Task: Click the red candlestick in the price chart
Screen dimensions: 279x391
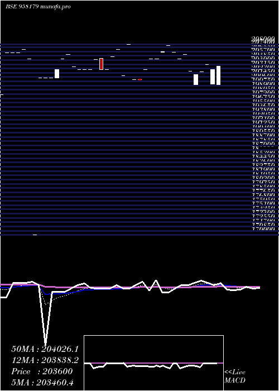Action: coord(101,64)
